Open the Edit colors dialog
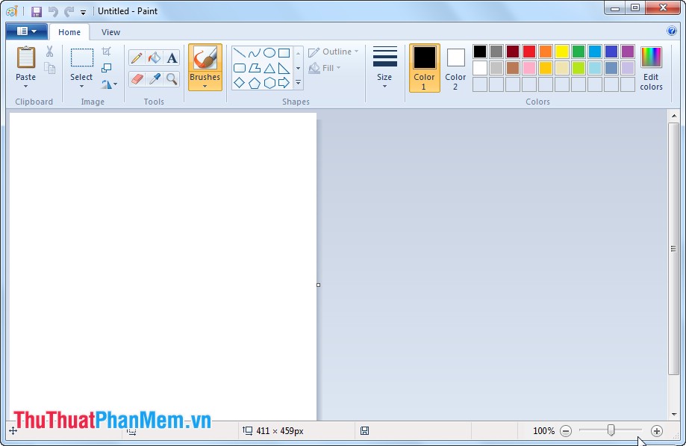 (x=650, y=67)
